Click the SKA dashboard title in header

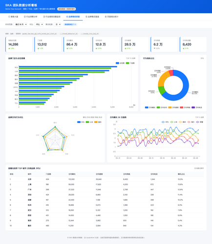21,5
